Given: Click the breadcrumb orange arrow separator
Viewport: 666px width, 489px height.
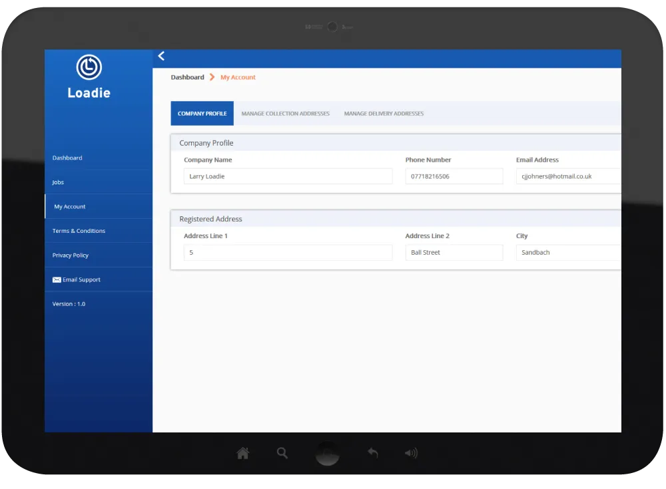Looking at the screenshot, I should (212, 77).
